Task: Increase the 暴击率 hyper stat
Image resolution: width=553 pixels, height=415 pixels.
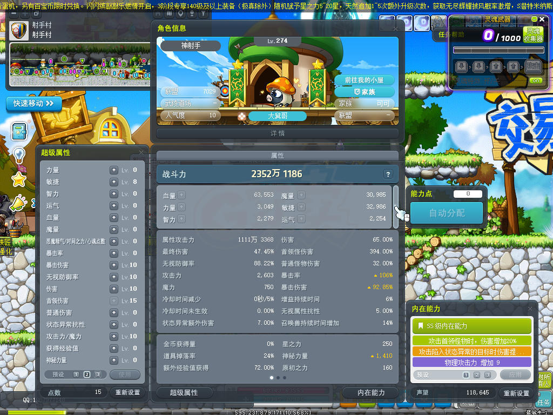Action: point(113,253)
